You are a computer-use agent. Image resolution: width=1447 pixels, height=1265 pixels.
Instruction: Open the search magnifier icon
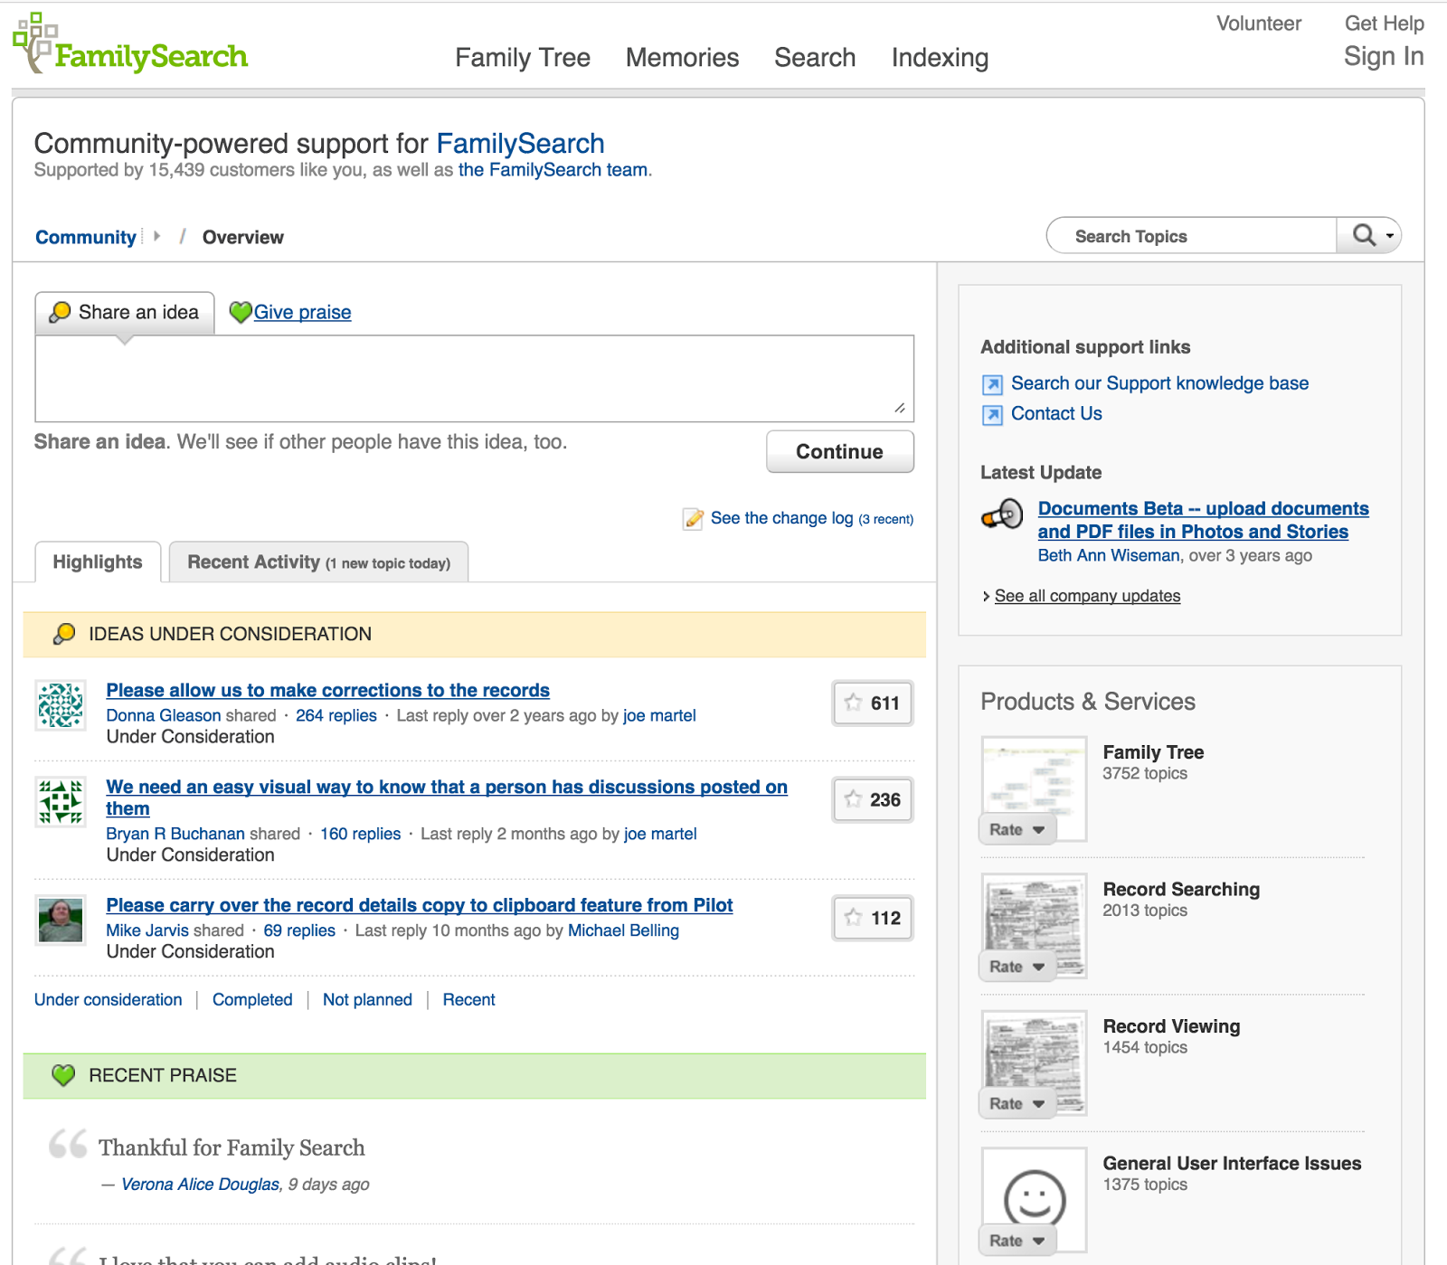coord(1362,235)
